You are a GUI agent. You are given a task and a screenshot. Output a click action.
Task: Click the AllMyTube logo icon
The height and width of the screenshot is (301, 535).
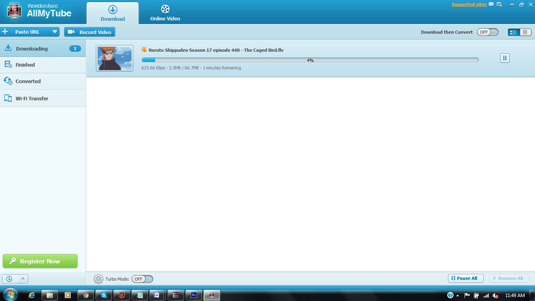[14, 11]
